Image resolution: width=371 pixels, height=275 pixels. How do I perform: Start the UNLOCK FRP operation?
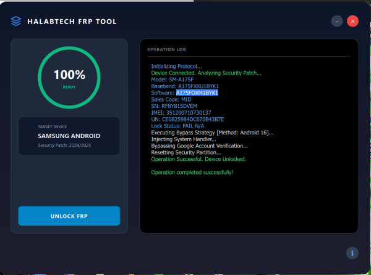coord(69,216)
